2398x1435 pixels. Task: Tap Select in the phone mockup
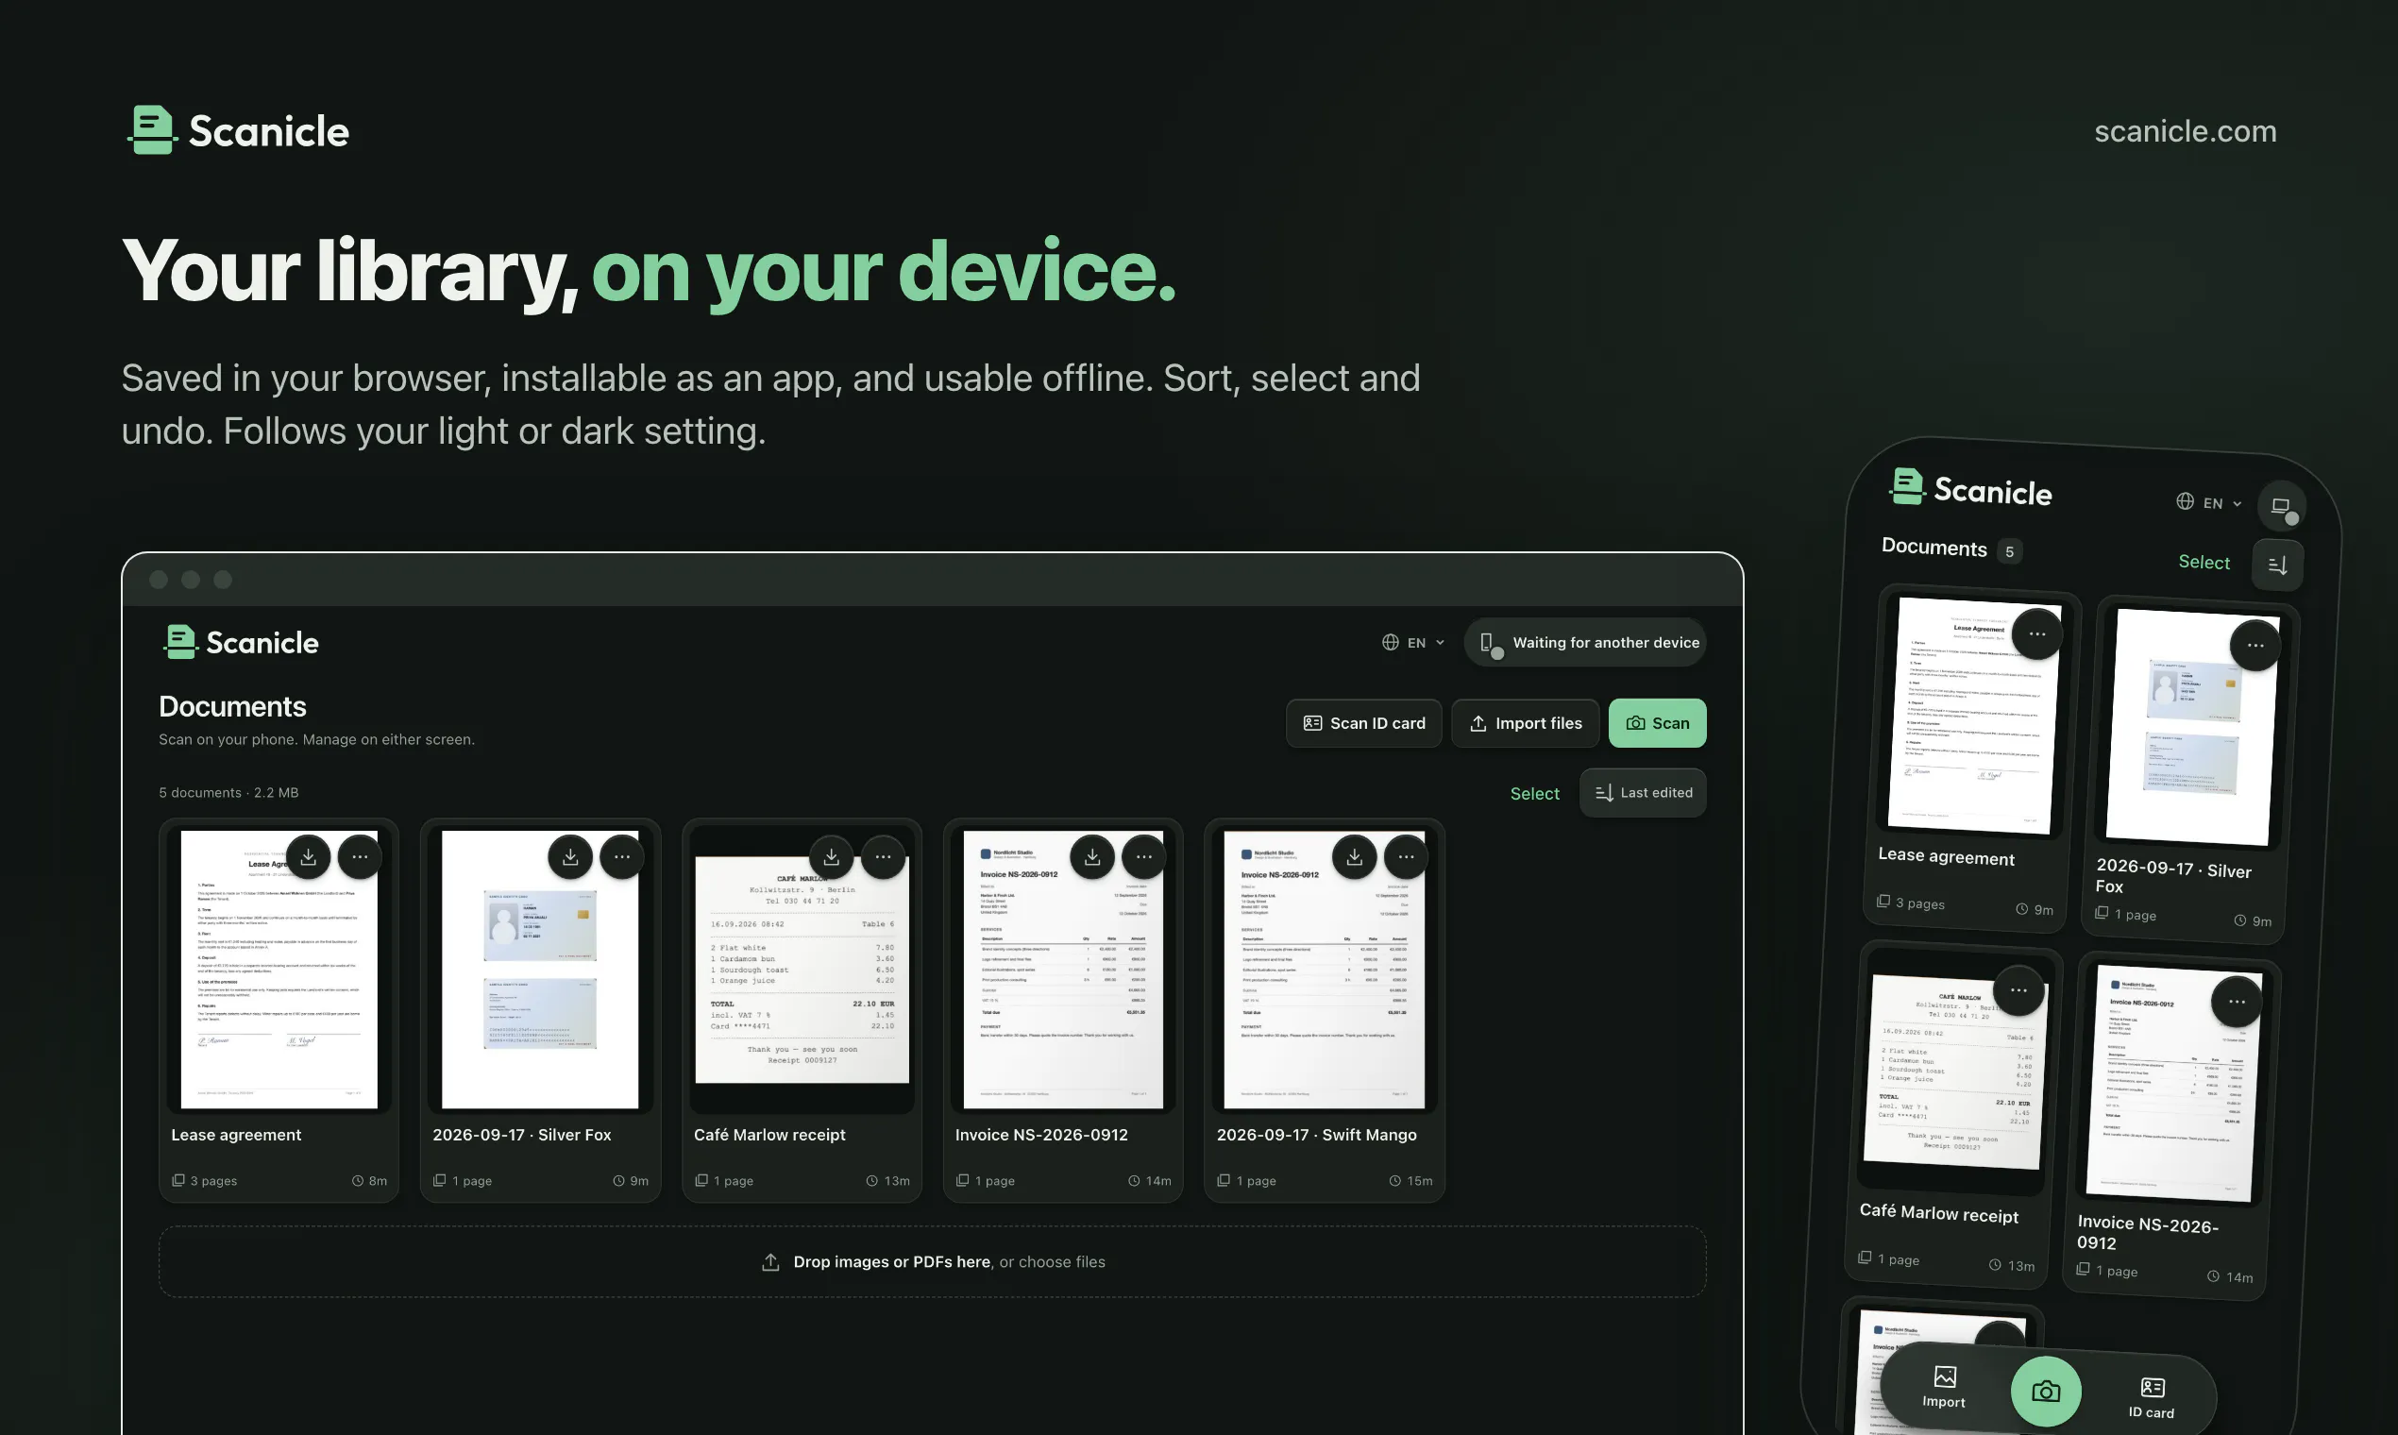[2204, 562]
